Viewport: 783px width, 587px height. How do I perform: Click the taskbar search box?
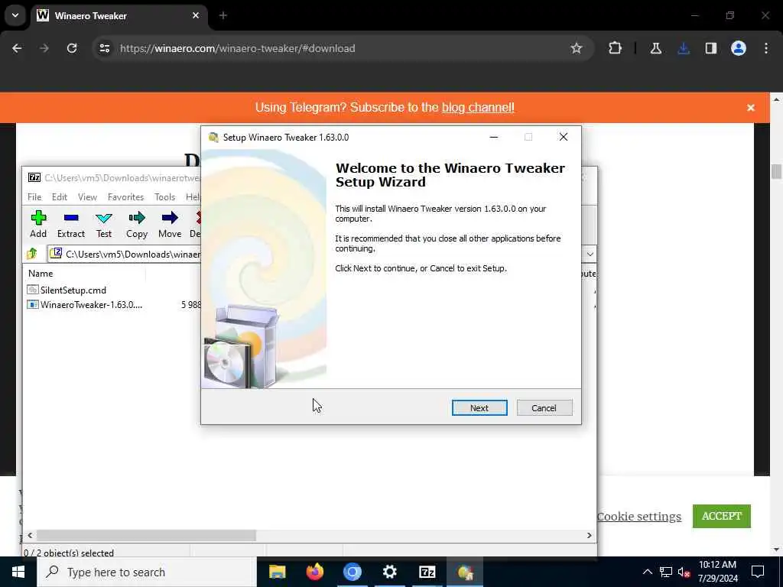click(x=147, y=572)
